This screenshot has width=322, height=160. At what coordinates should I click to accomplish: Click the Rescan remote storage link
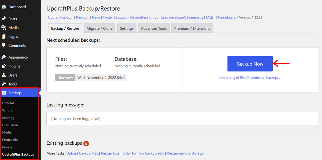(185, 153)
